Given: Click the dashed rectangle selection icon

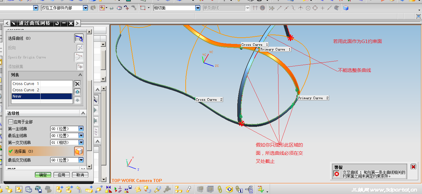Looking at the screenshot, I should pyautogui.click(x=143, y=8).
